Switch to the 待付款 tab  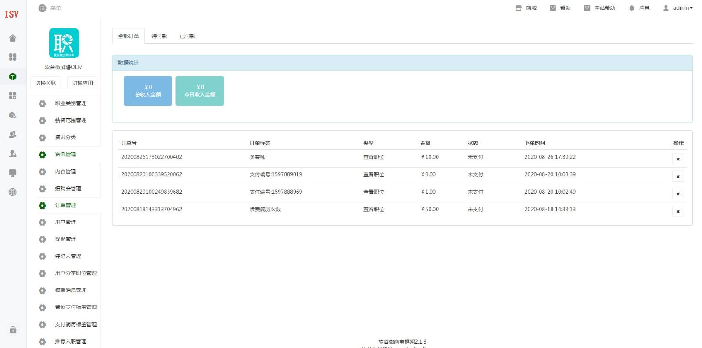click(159, 36)
